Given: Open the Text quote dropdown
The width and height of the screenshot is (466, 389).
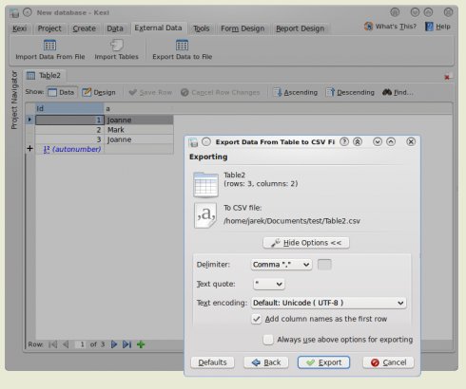Looking at the screenshot, I should (269, 284).
